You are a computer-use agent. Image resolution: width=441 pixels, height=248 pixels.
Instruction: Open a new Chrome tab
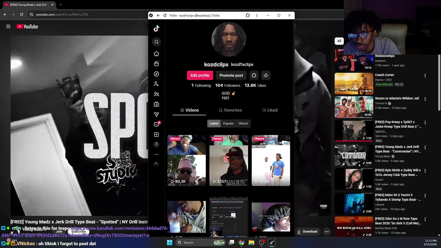pos(60,5)
